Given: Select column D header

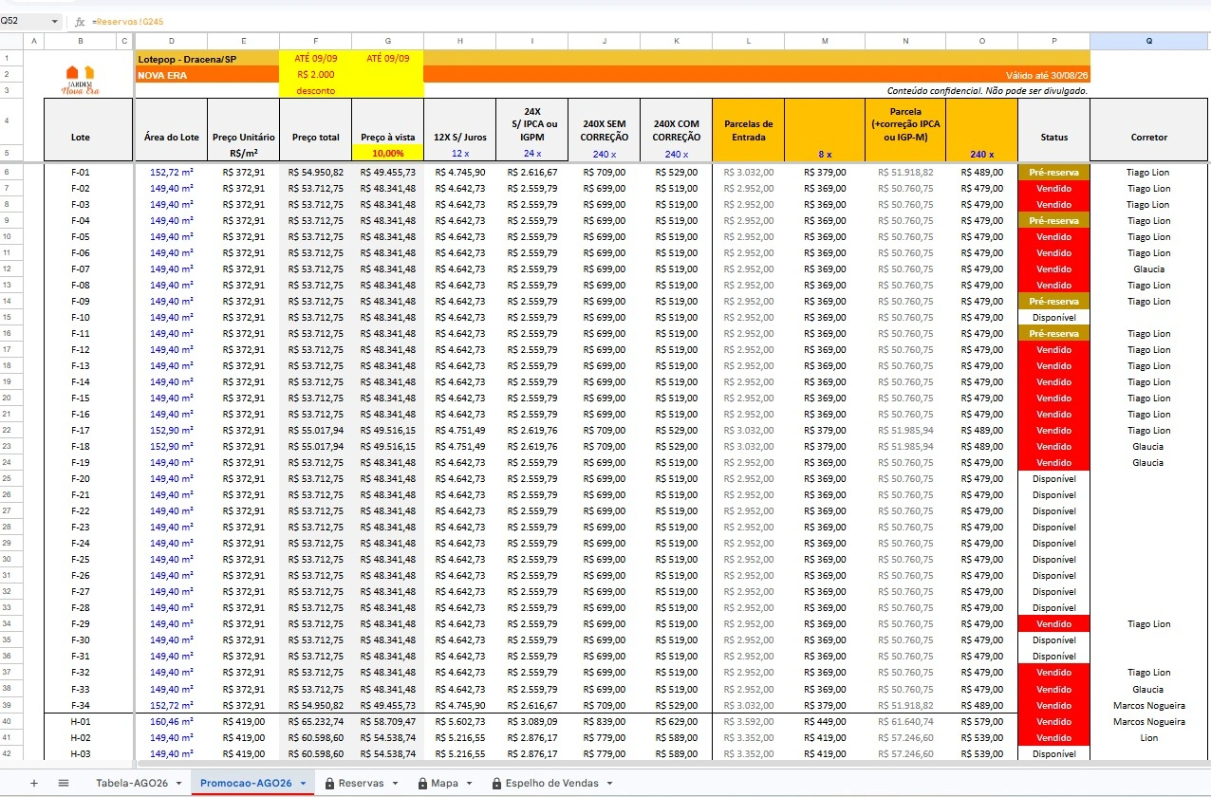Looking at the screenshot, I should [172, 41].
